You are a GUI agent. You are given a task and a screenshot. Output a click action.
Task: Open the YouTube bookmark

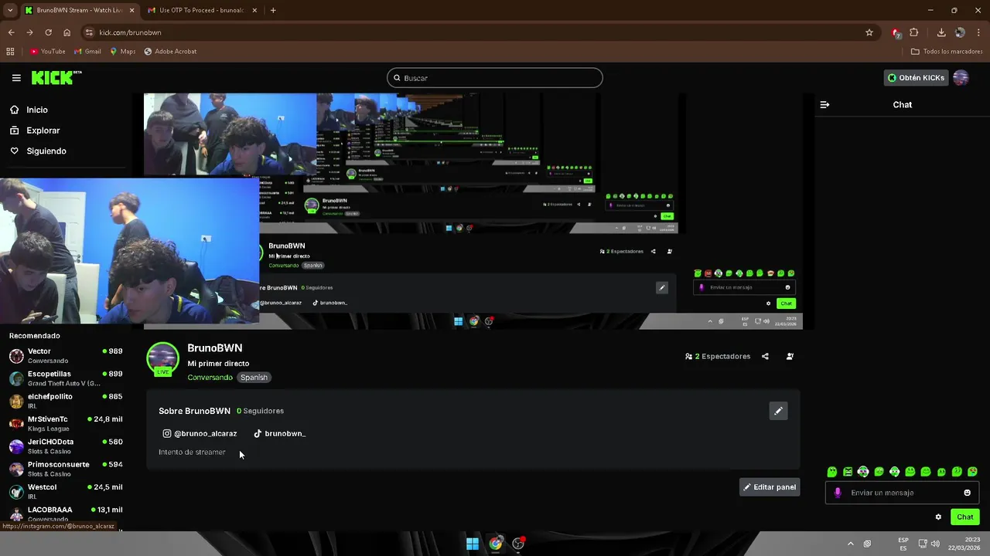coord(47,52)
